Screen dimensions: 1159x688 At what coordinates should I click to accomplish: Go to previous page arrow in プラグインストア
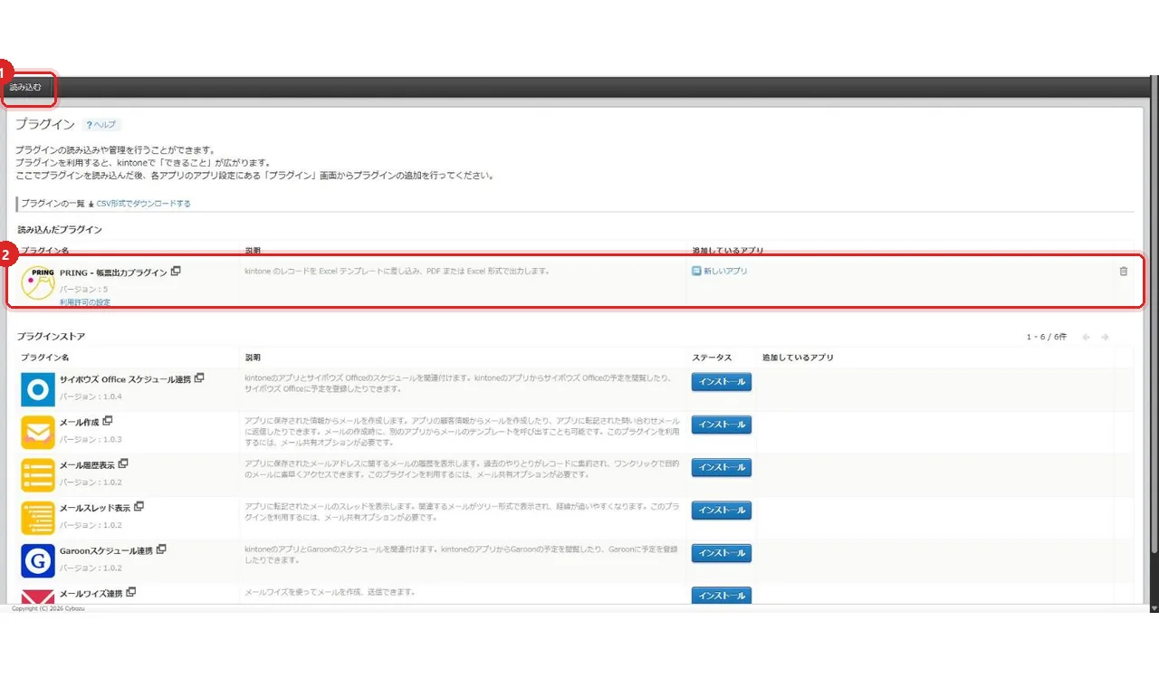coord(1087,337)
